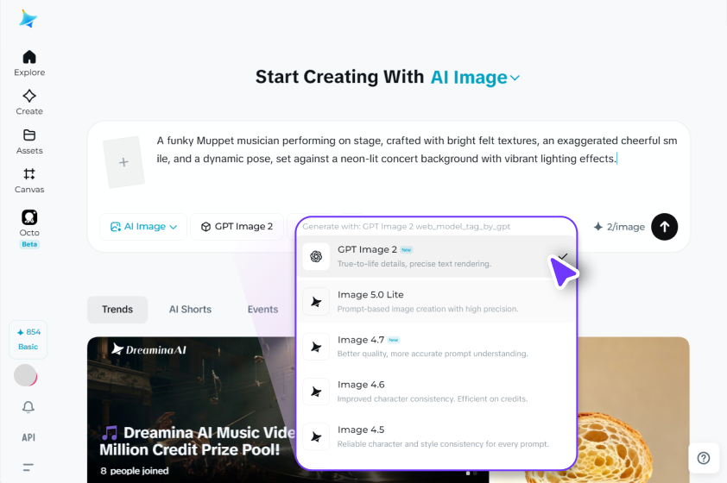Screen dimensions: 727x483
Task: Switch to the Trends tab
Action: [117, 310]
